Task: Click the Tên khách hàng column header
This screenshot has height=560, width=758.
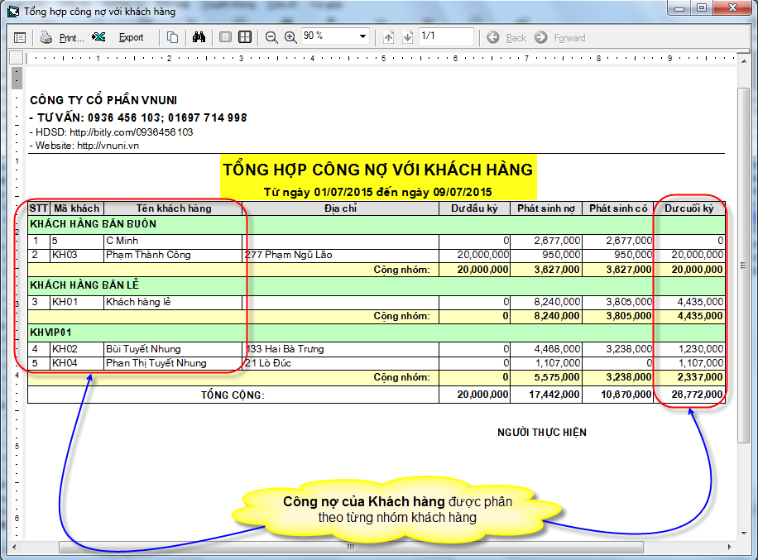Action: click(174, 208)
